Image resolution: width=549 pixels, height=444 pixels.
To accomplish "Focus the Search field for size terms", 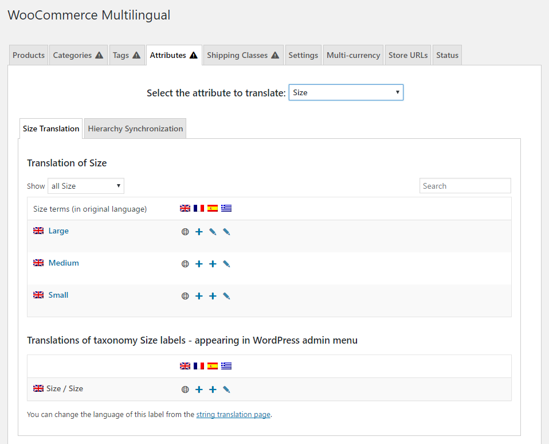I will click(465, 186).
